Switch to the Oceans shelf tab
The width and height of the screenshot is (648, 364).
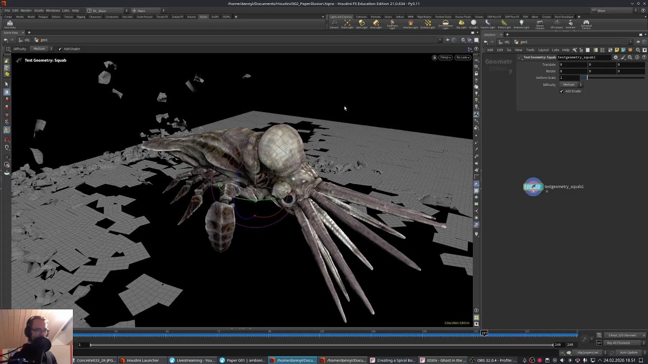[479, 17]
